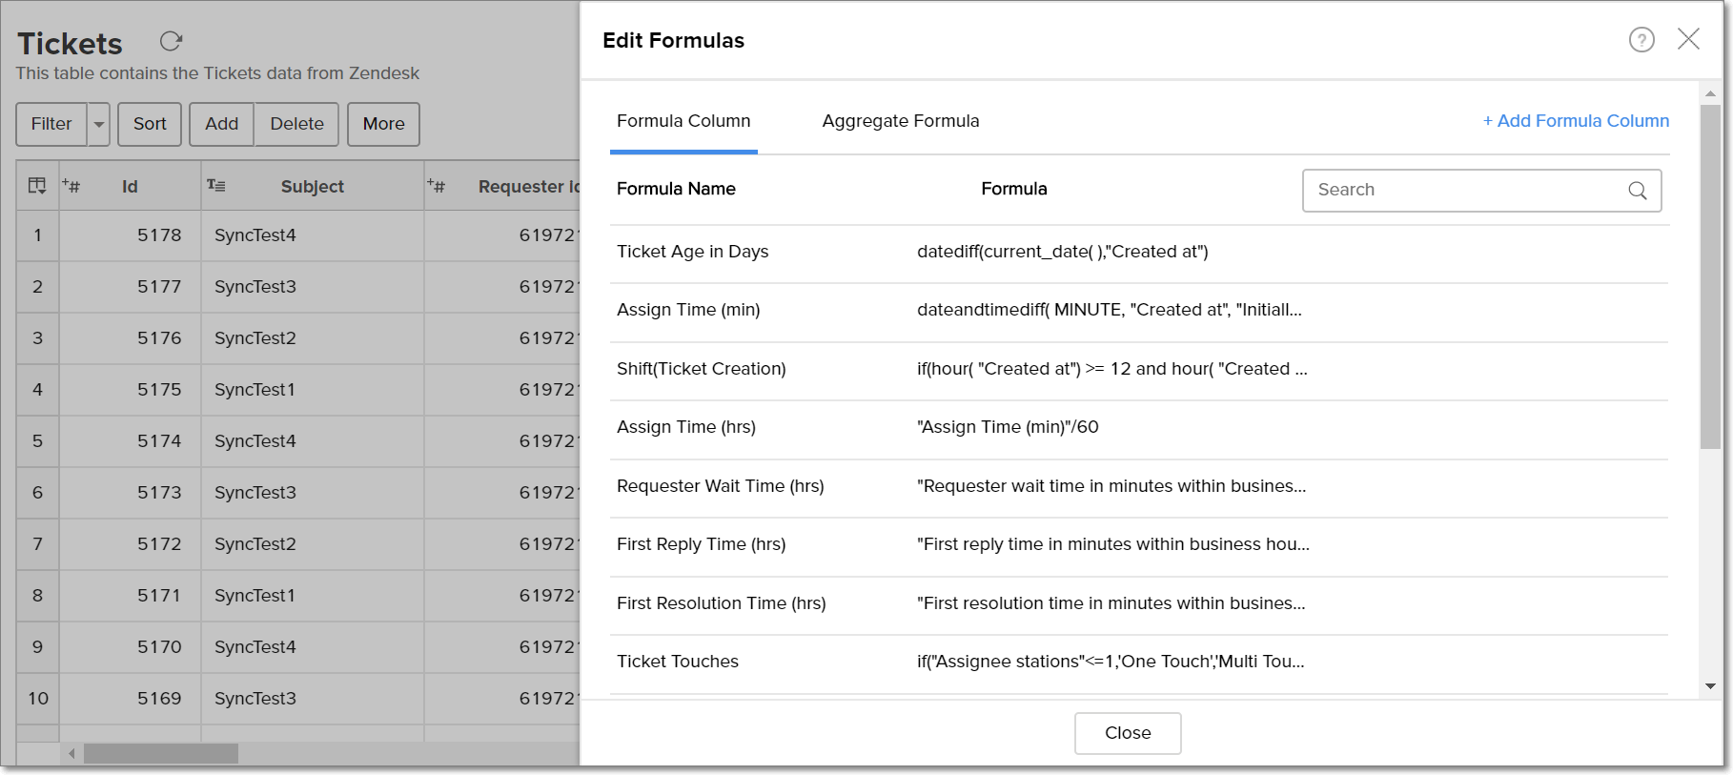Click the Id column number type icon
Image resolution: width=1733 pixels, height=775 pixels.
71,186
